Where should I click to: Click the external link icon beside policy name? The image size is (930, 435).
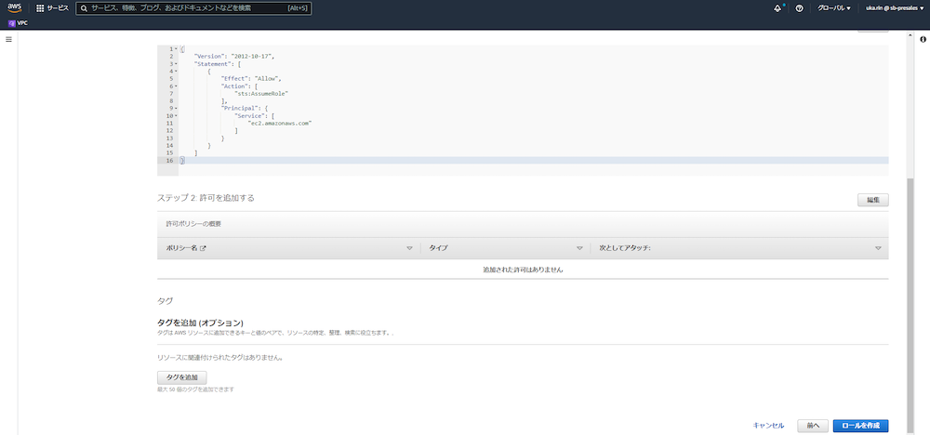click(x=203, y=248)
